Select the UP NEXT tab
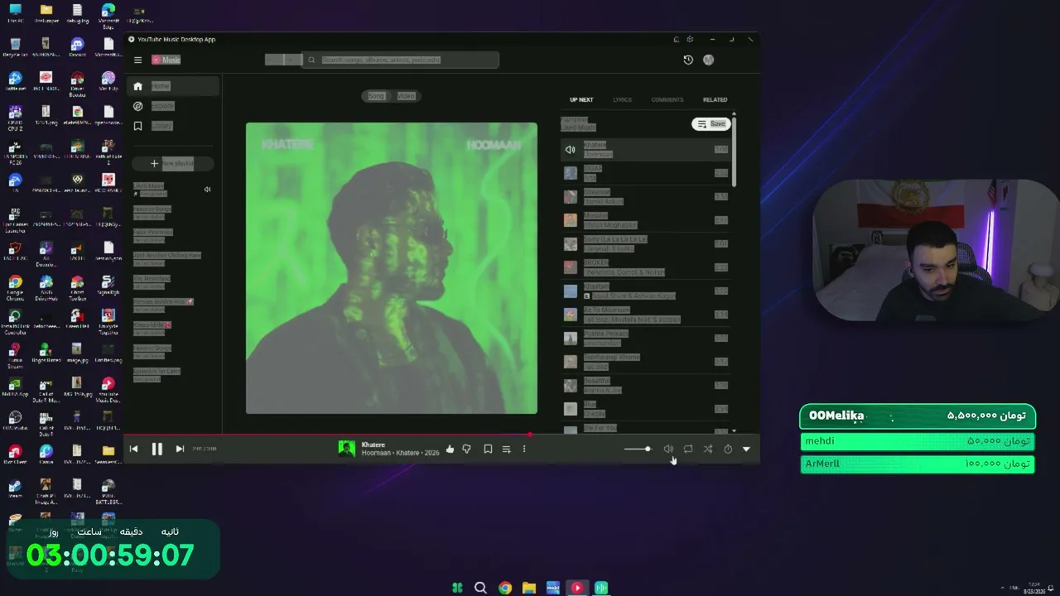The height and width of the screenshot is (596, 1060). click(x=581, y=99)
